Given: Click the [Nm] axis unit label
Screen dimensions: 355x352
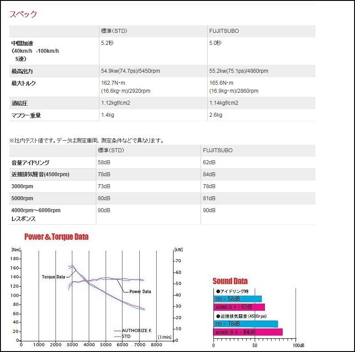Looking at the screenshot, I should click(x=16, y=249).
